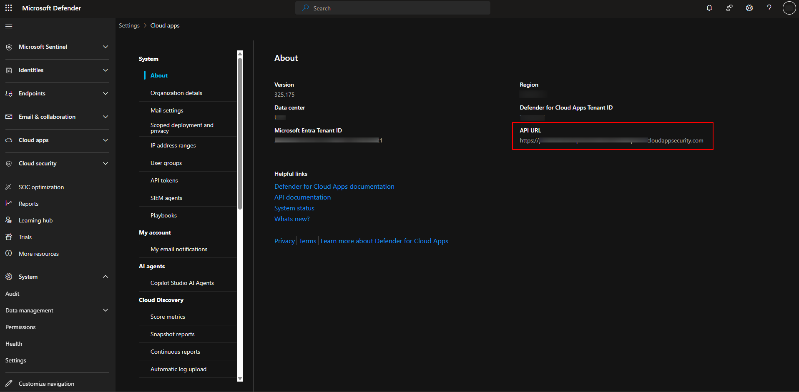Expand the Endpoints navigation chevron

click(x=106, y=93)
